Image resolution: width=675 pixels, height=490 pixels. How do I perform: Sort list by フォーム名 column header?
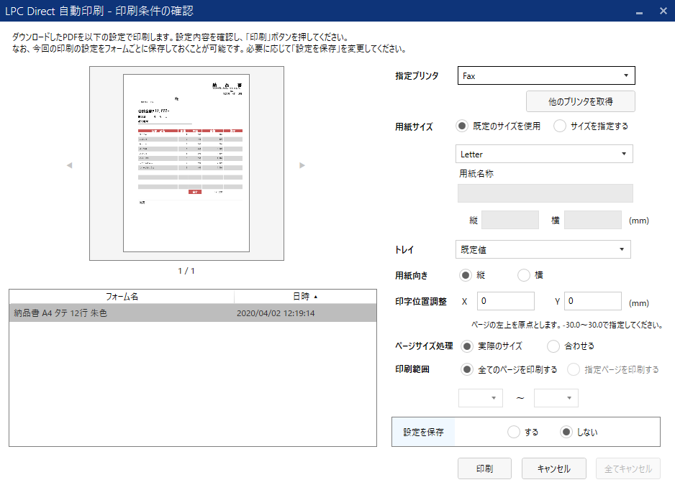[122, 296]
